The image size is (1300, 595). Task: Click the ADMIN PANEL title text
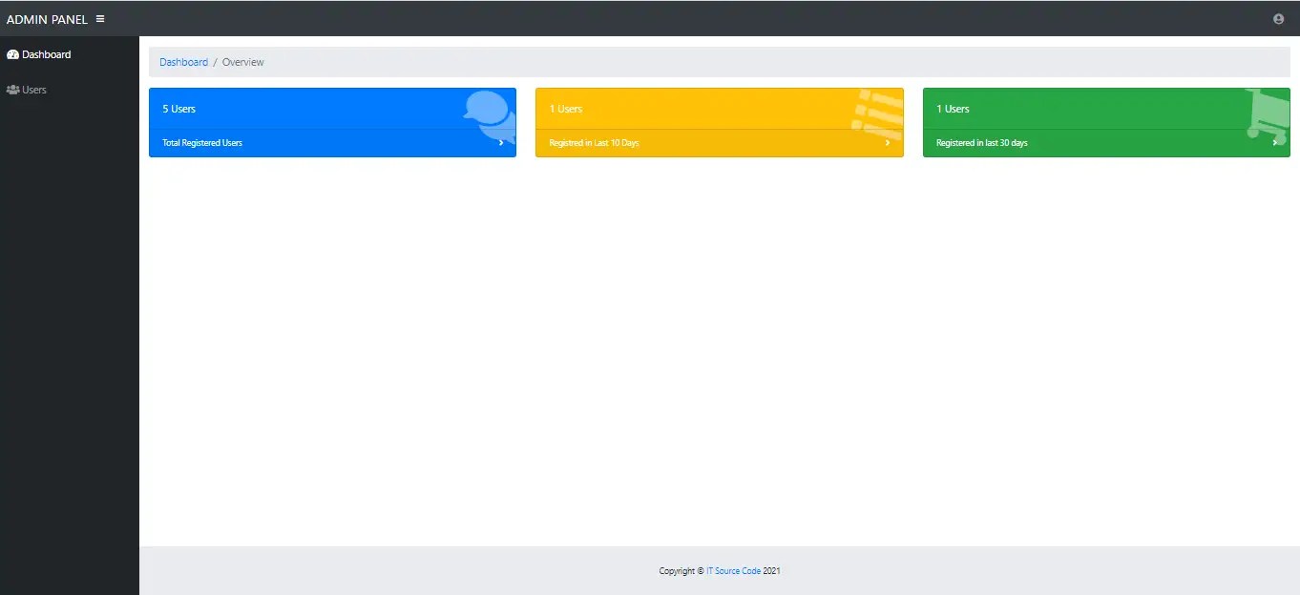(46, 18)
